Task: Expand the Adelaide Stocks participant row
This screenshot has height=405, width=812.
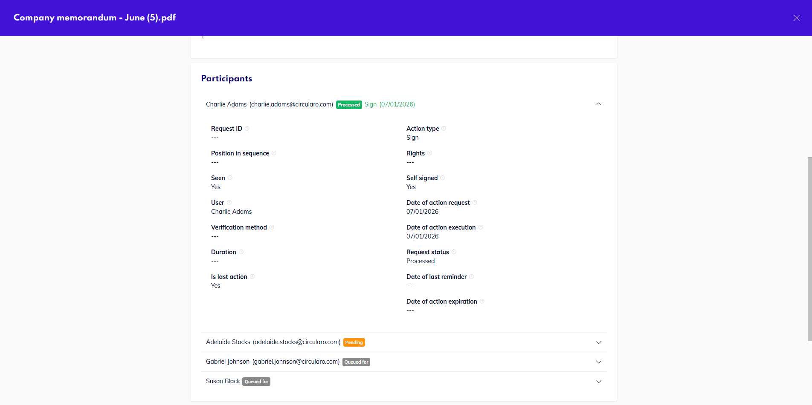Action: [x=598, y=342]
